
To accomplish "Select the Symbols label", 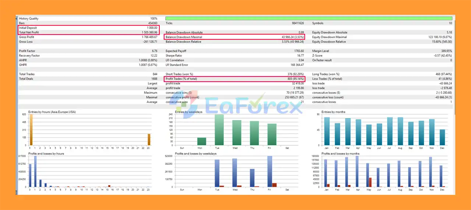I will 318,23.
